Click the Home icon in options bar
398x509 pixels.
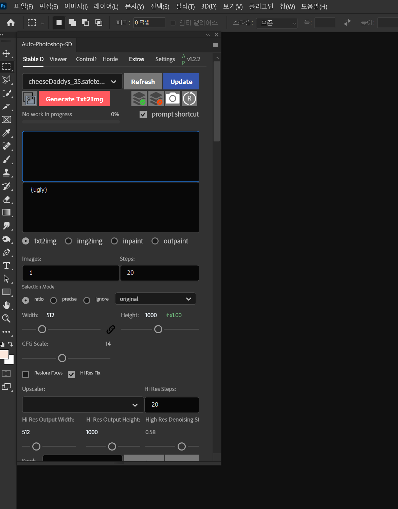(11, 23)
